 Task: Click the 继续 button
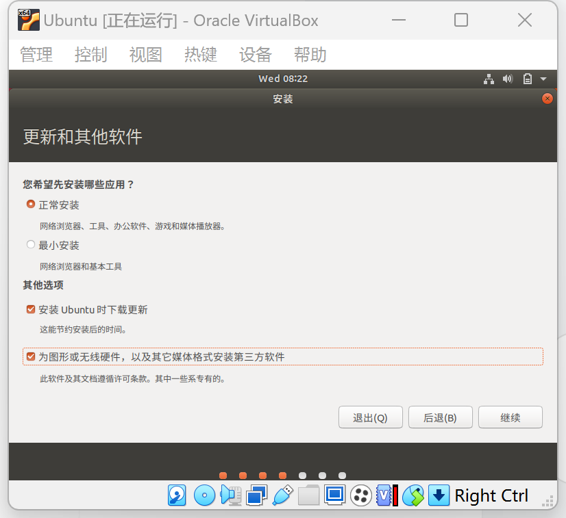pos(510,417)
